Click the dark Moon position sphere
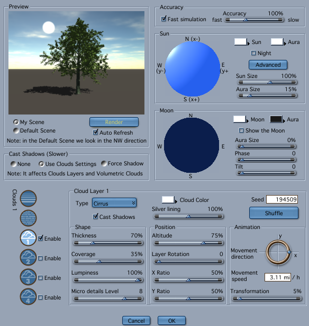Image resolution: width=309 pixels, height=326 pixels. 192,145
